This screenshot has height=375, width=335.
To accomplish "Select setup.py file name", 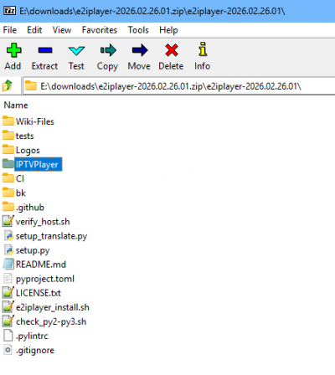I will coord(33,250).
